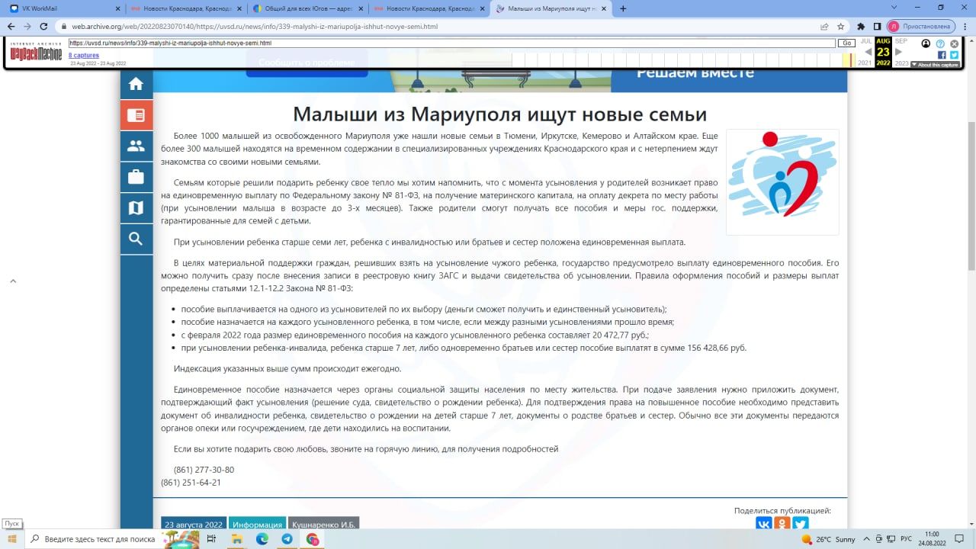Image resolution: width=976 pixels, height=549 pixels.
Task: Bookmark this page with the star icon
Action: point(841,26)
